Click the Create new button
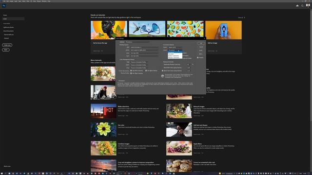The image size is (312, 175). click(7, 45)
